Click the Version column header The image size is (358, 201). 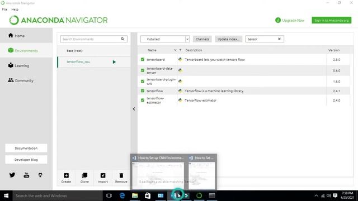[334, 50]
